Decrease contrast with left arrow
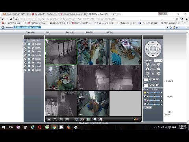Screen dimensions: 189x142 tap(148, 97)
